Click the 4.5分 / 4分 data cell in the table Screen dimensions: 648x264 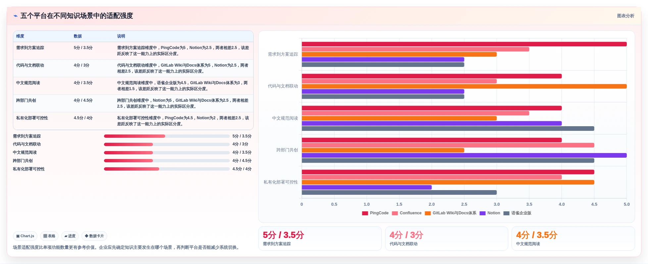coord(83,118)
